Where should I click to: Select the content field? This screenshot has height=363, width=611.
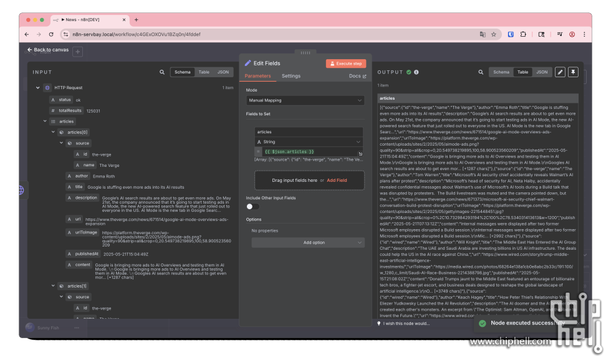click(x=79, y=265)
